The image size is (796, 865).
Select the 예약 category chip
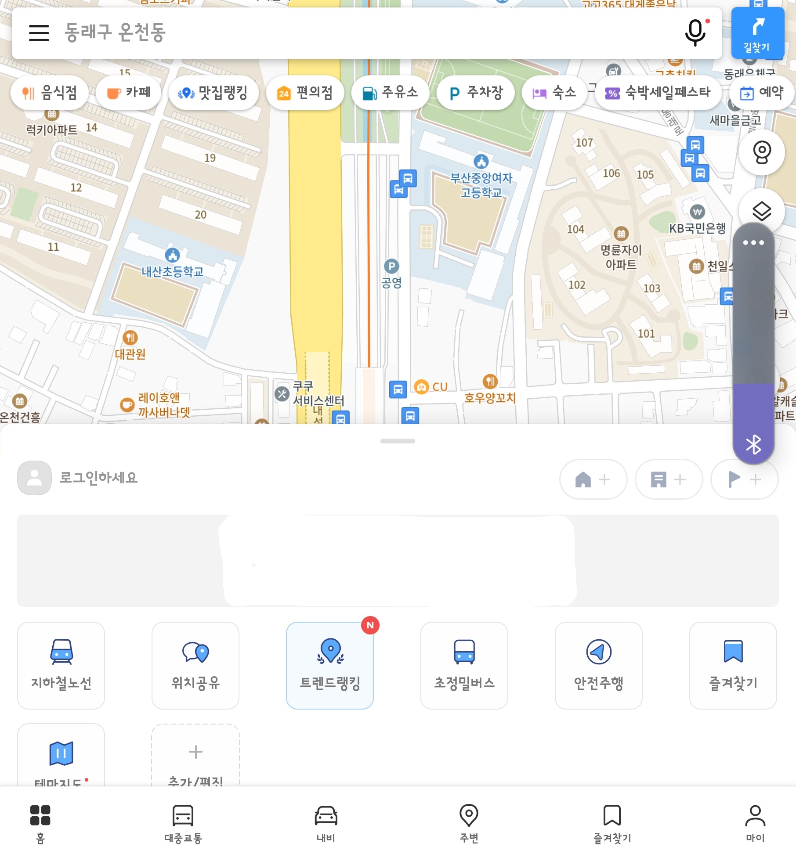coord(762,93)
